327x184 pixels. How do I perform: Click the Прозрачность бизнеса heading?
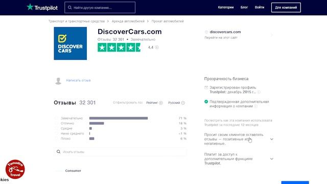(226, 79)
